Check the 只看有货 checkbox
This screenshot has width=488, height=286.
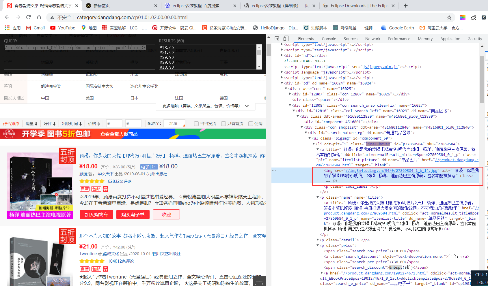[223, 124]
